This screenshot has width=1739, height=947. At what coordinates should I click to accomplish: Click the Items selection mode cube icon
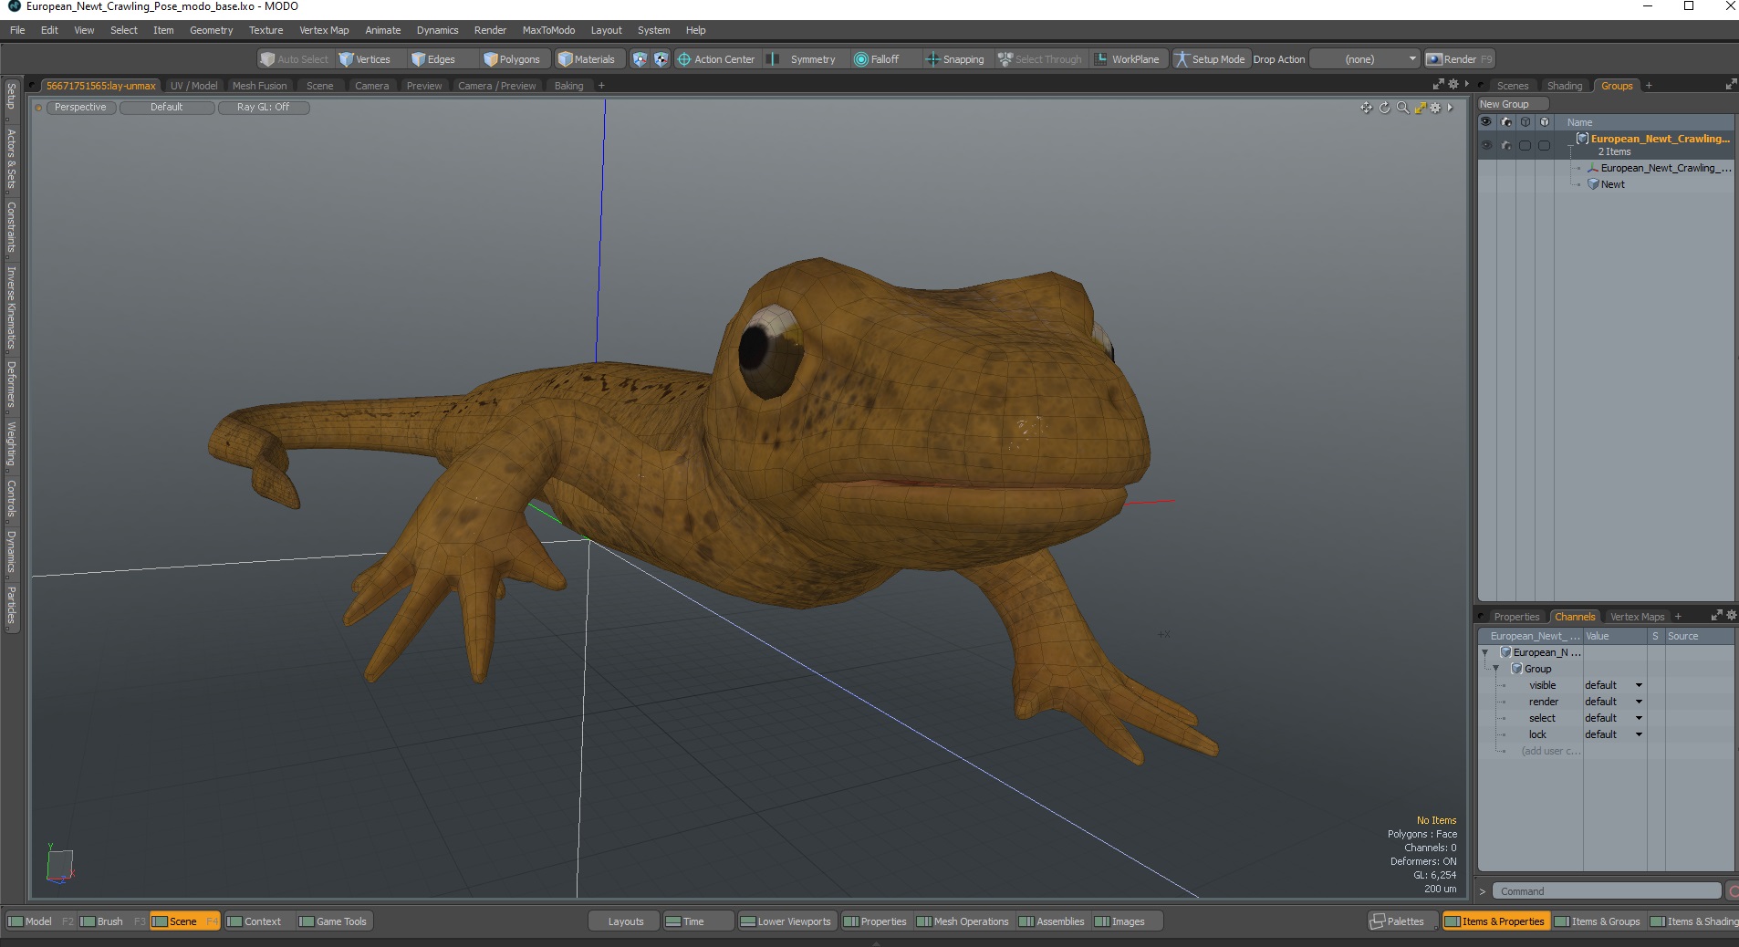pos(640,59)
